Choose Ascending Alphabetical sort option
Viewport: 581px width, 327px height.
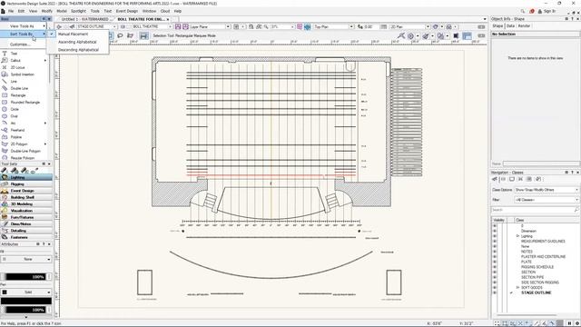pyautogui.click(x=77, y=42)
